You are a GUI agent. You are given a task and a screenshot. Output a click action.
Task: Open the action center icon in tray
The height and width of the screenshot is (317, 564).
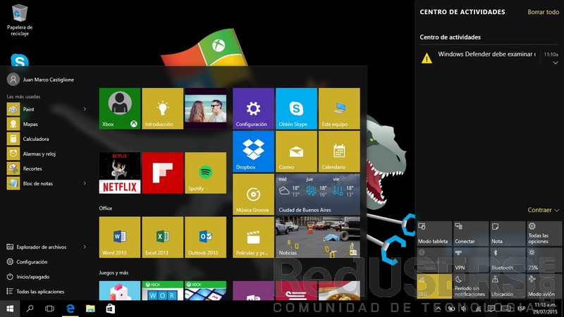click(491, 309)
